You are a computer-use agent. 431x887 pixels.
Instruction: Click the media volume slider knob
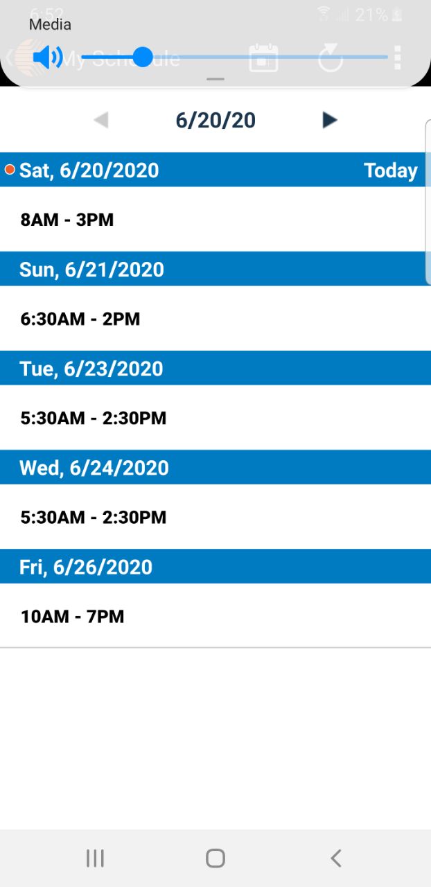point(142,57)
